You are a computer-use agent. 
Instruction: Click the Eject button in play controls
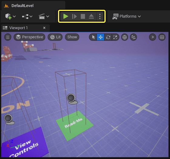(91, 16)
